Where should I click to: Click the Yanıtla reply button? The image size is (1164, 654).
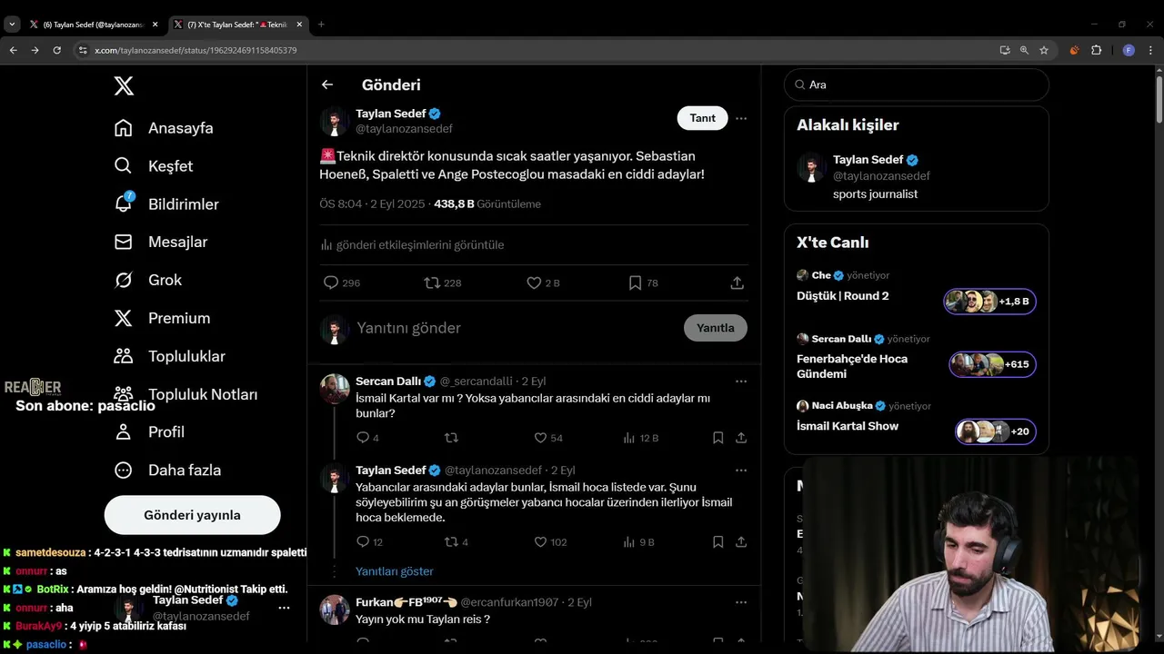(716, 328)
